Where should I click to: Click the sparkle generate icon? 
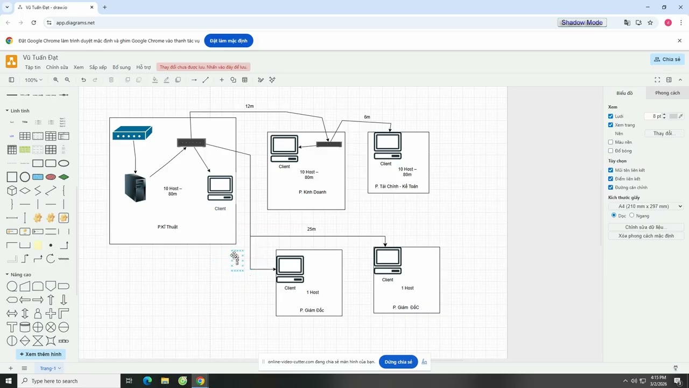[272, 80]
